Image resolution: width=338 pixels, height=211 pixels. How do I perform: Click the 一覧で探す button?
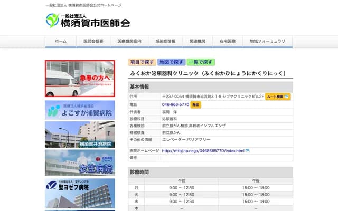(x=200, y=62)
